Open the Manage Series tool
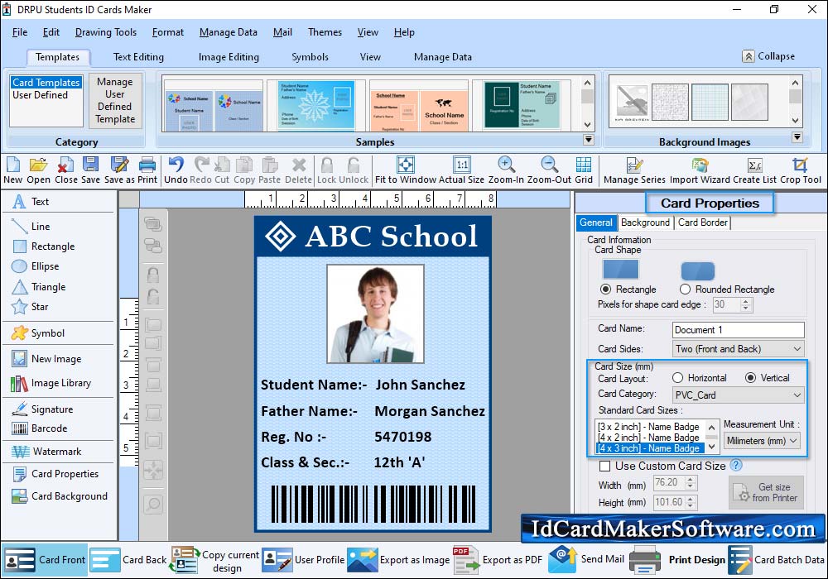 pyautogui.click(x=634, y=170)
